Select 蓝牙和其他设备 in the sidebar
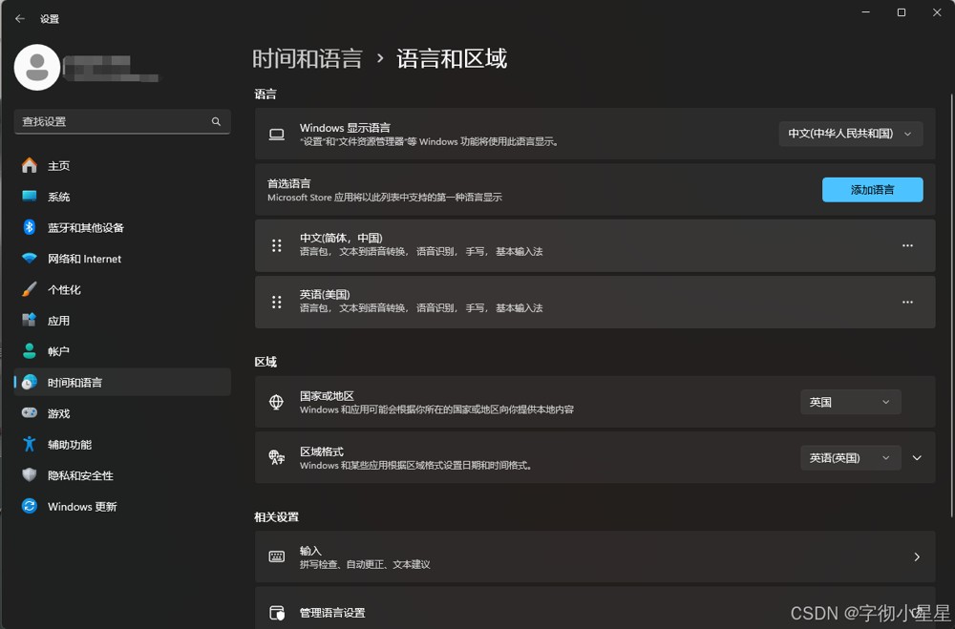Image resolution: width=955 pixels, height=629 pixels. 122,227
